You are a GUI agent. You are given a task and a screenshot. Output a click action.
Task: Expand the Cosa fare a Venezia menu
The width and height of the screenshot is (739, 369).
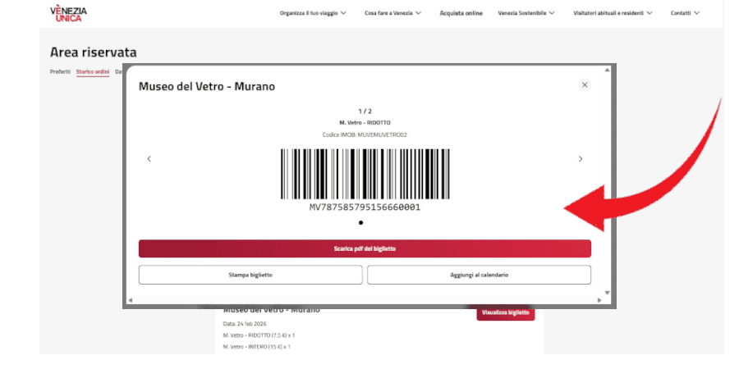click(392, 13)
